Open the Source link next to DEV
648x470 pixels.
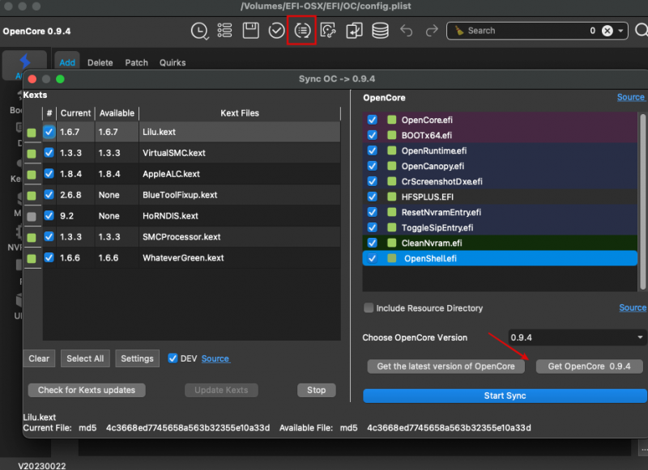pyautogui.click(x=215, y=358)
